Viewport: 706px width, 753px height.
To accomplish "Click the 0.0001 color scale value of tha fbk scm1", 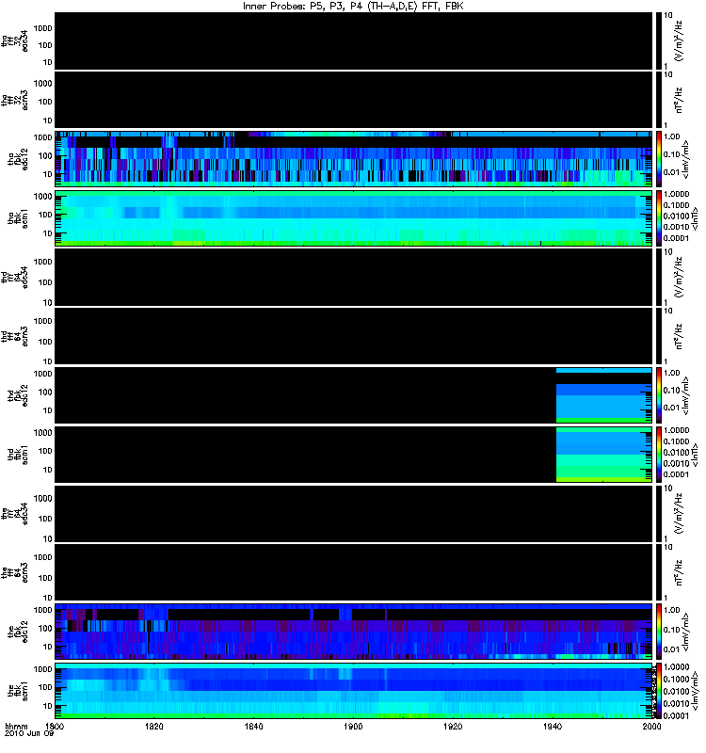I will pos(676,238).
